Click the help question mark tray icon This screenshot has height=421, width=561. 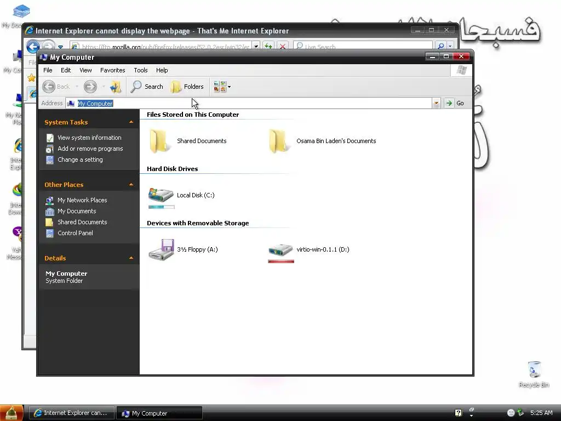click(x=459, y=413)
